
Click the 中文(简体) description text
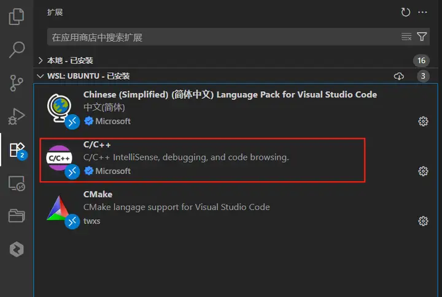[x=104, y=107]
